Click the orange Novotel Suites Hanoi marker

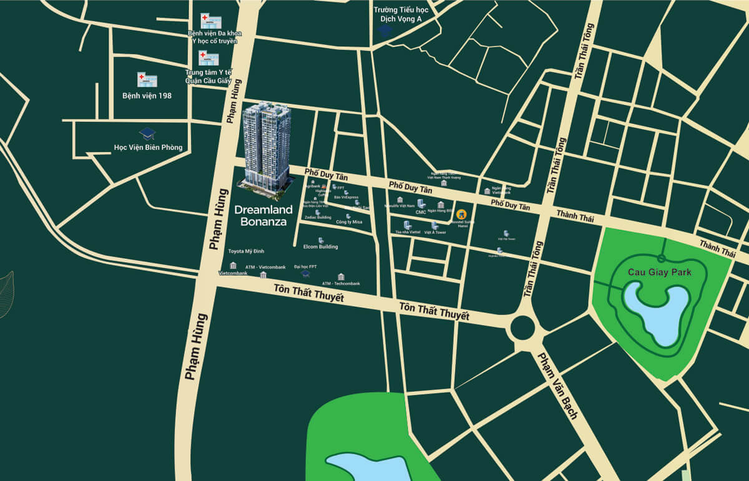(x=462, y=214)
